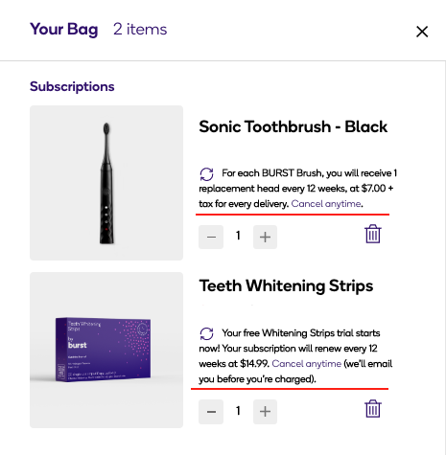The image size is (446, 455).
Task: Open the Teeth Whitening Strips box image
Action: pos(106,350)
